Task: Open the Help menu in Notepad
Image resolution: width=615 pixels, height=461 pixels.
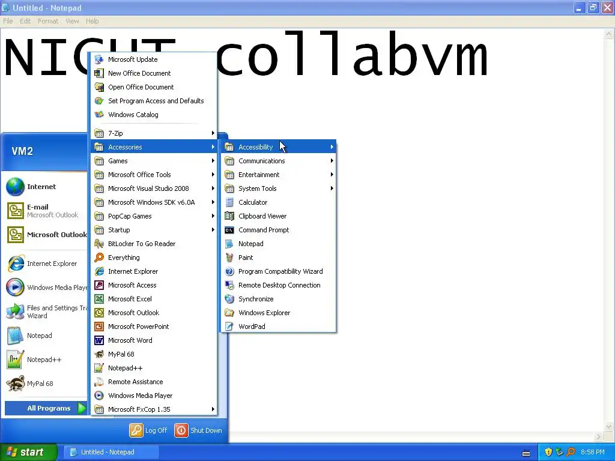Action: [92, 21]
